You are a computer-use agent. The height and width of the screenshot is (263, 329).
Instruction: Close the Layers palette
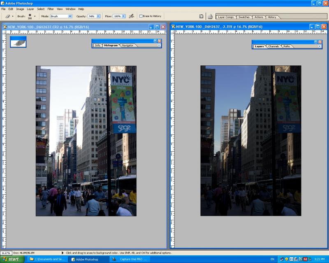[320, 42]
